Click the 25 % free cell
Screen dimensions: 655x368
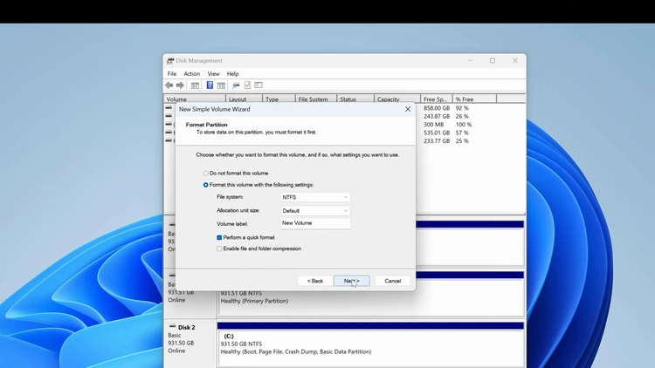coord(462,141)
